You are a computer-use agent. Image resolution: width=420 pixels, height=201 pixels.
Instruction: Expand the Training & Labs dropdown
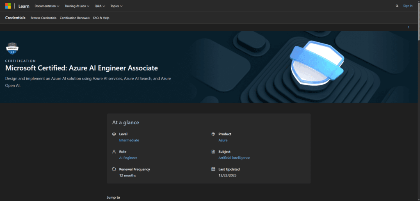(x=77, y=6)
